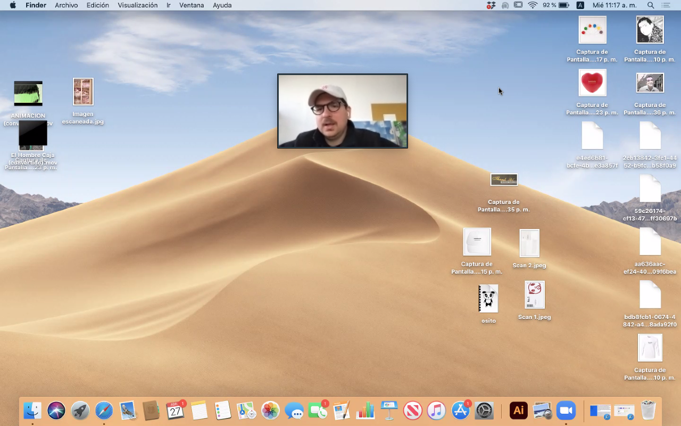
Task: Open the Wi-Fi status menu
Action: pos(533,5)
